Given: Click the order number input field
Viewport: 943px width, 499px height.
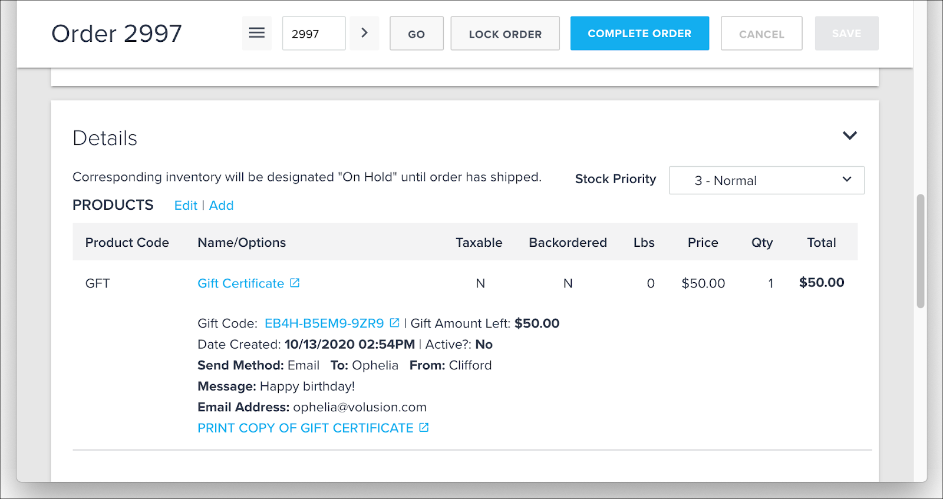Looking at the screenshot, I should [x=314, y=34].
